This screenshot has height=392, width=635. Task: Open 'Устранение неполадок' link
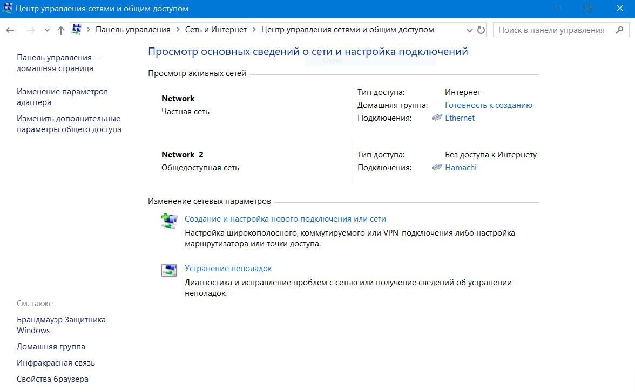(x=228, y=269)
